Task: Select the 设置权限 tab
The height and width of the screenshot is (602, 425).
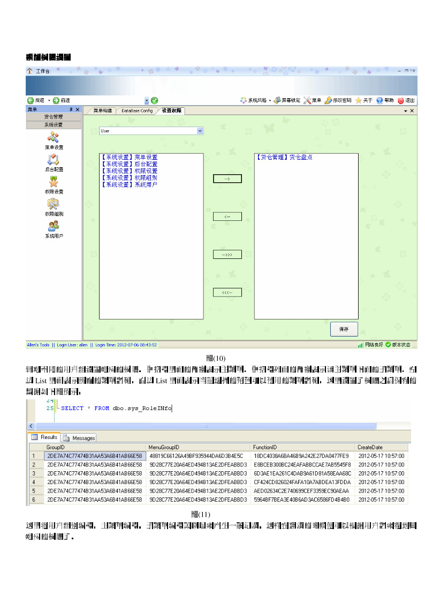Action: (x=171, y=110)
